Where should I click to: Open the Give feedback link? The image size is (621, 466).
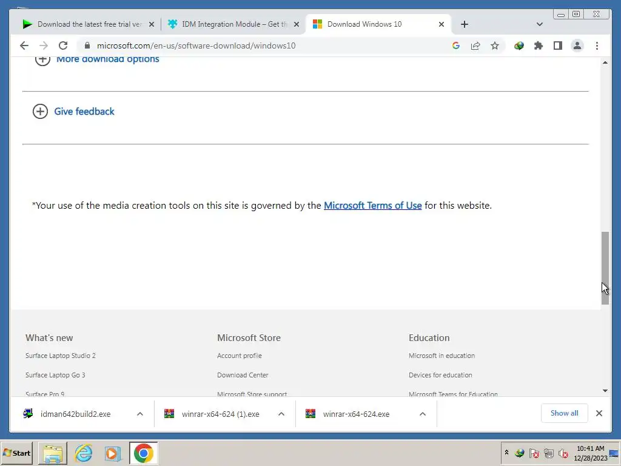[84, 112]
